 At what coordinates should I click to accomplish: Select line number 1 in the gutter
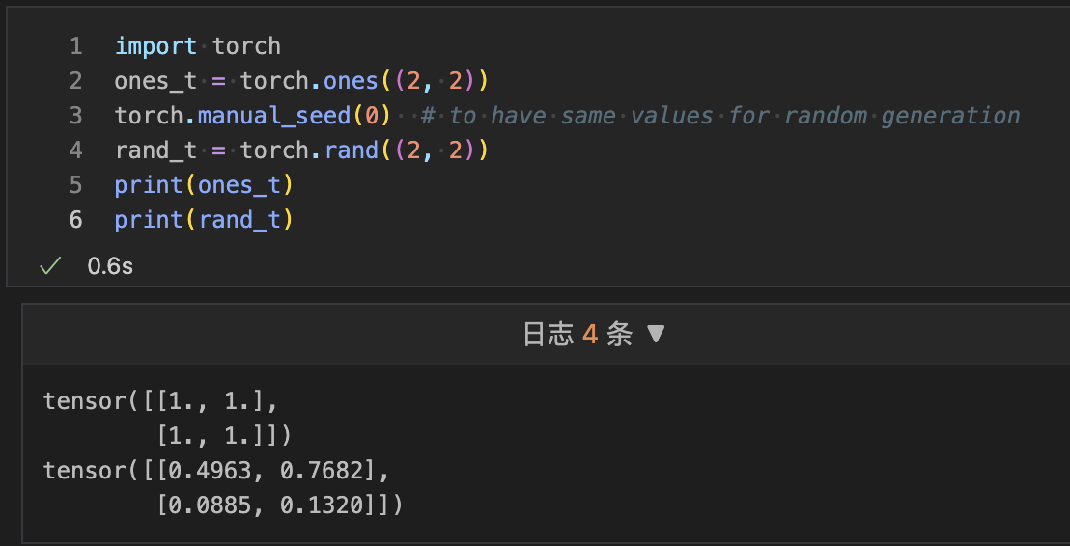(x=76, y=46)
